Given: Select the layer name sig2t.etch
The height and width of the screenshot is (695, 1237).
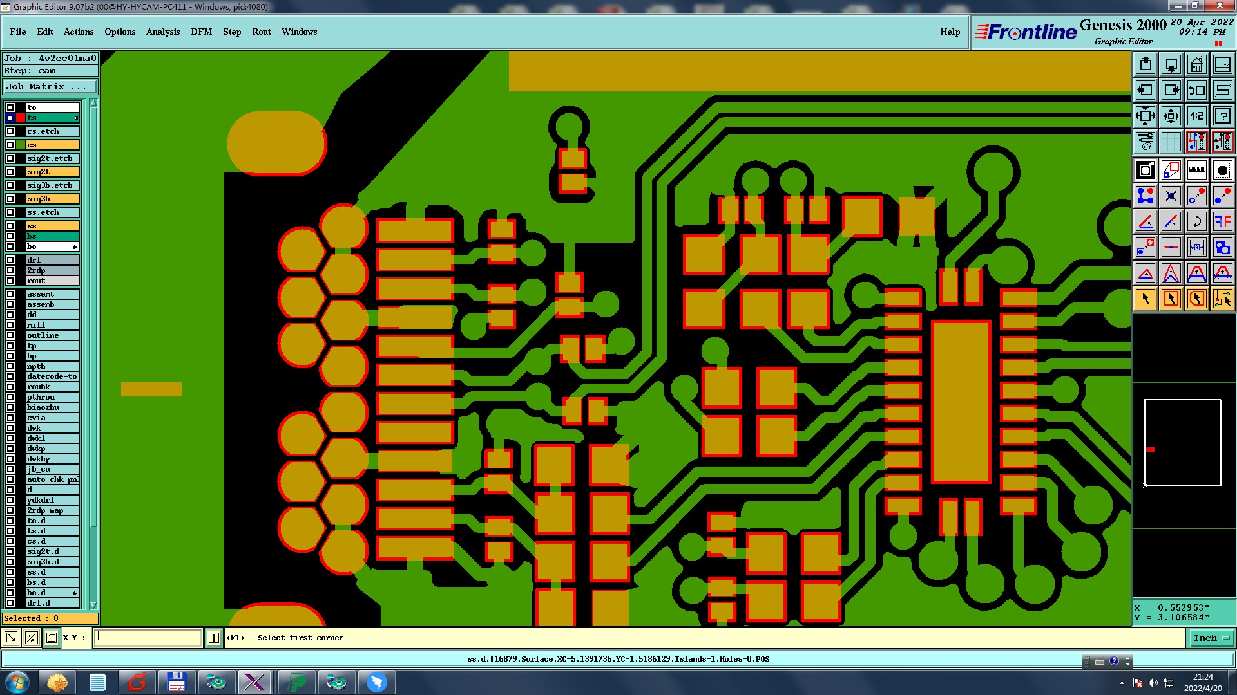Looking at the screenshot, I should point(52,158).
